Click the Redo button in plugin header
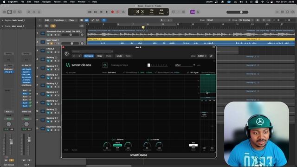 [x=128, y=56]
